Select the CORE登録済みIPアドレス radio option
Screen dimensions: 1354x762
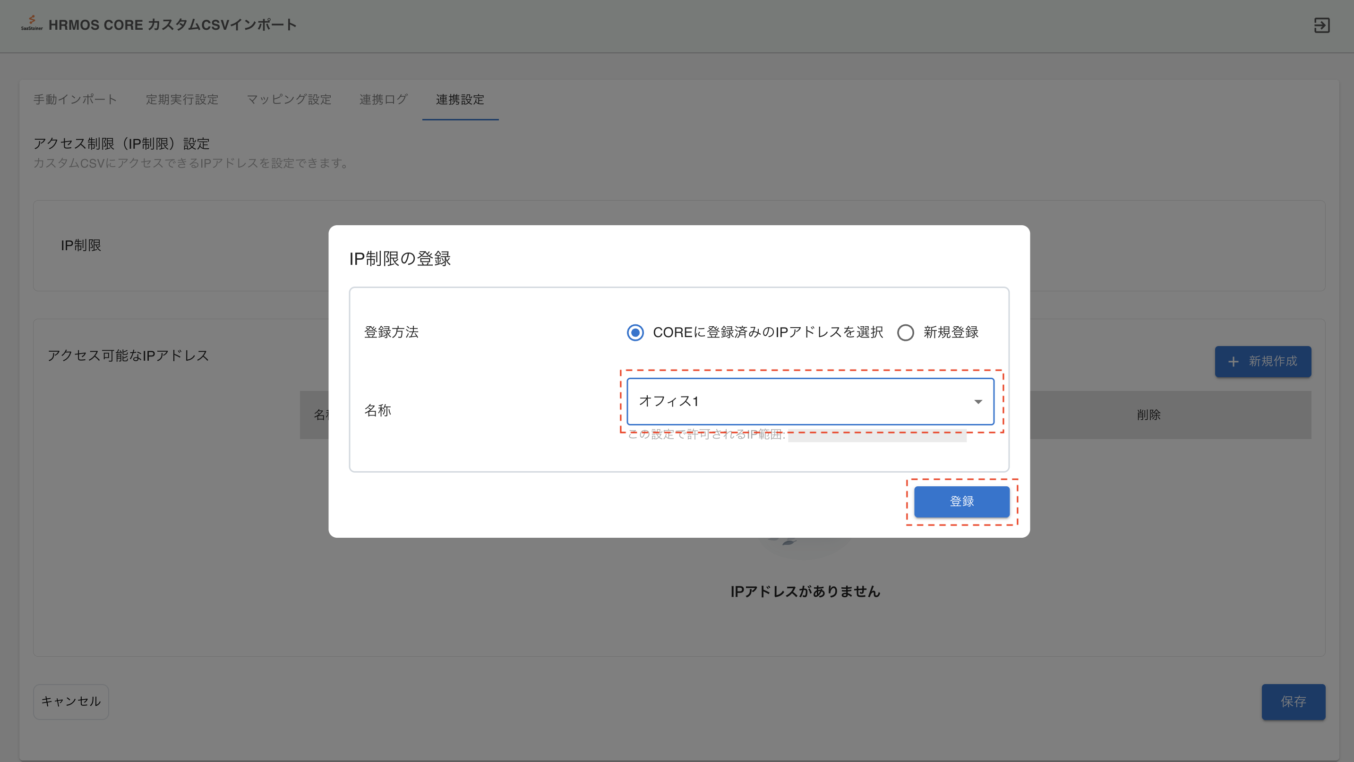(635, 332)
